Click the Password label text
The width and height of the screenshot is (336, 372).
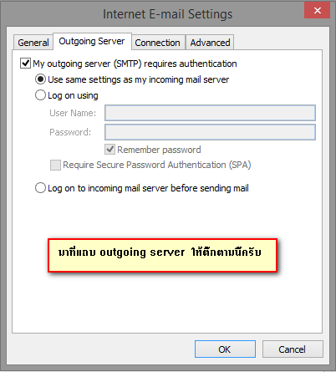70,132
